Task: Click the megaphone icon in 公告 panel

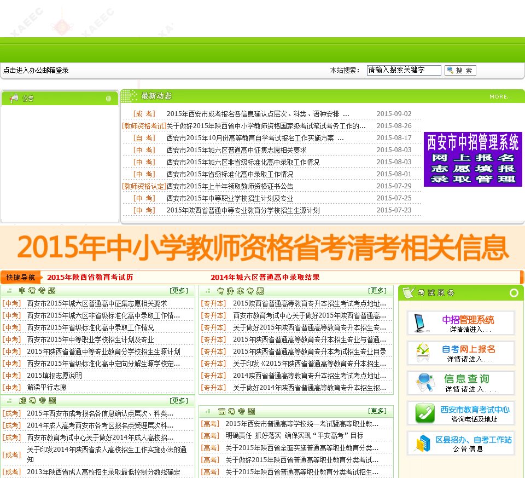Action: [14, 98]
